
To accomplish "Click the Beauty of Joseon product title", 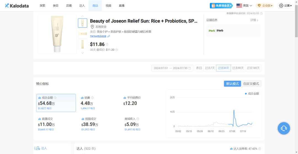I will (144, 21).
